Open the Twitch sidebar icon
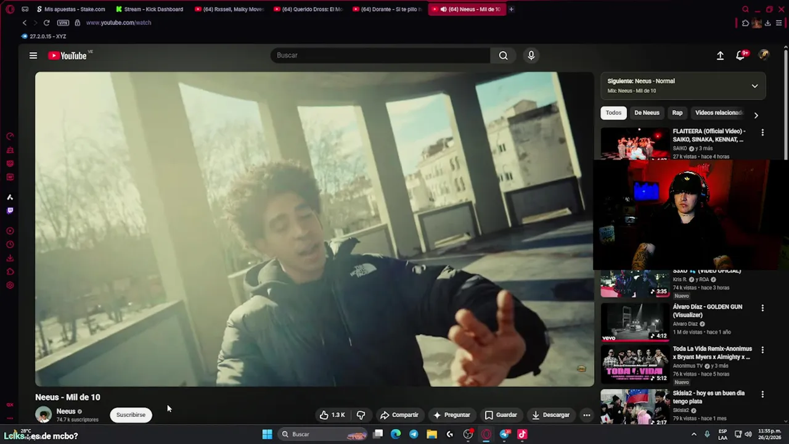The width and height of the screenshot is (789, 444). point(10,211)
